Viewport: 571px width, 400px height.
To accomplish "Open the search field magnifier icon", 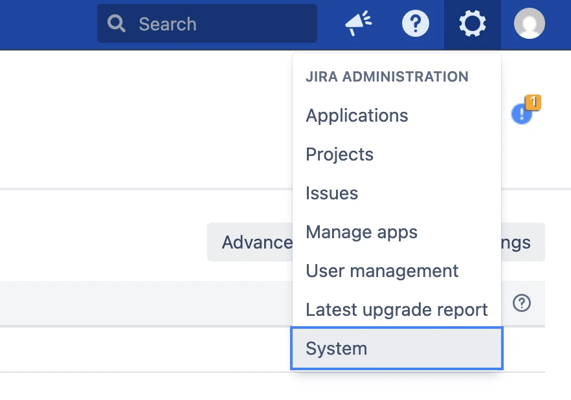I will click(117, 23).
